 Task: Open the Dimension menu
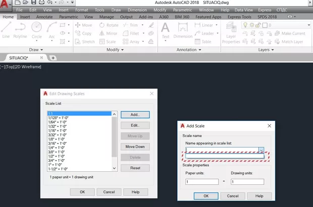137,10
